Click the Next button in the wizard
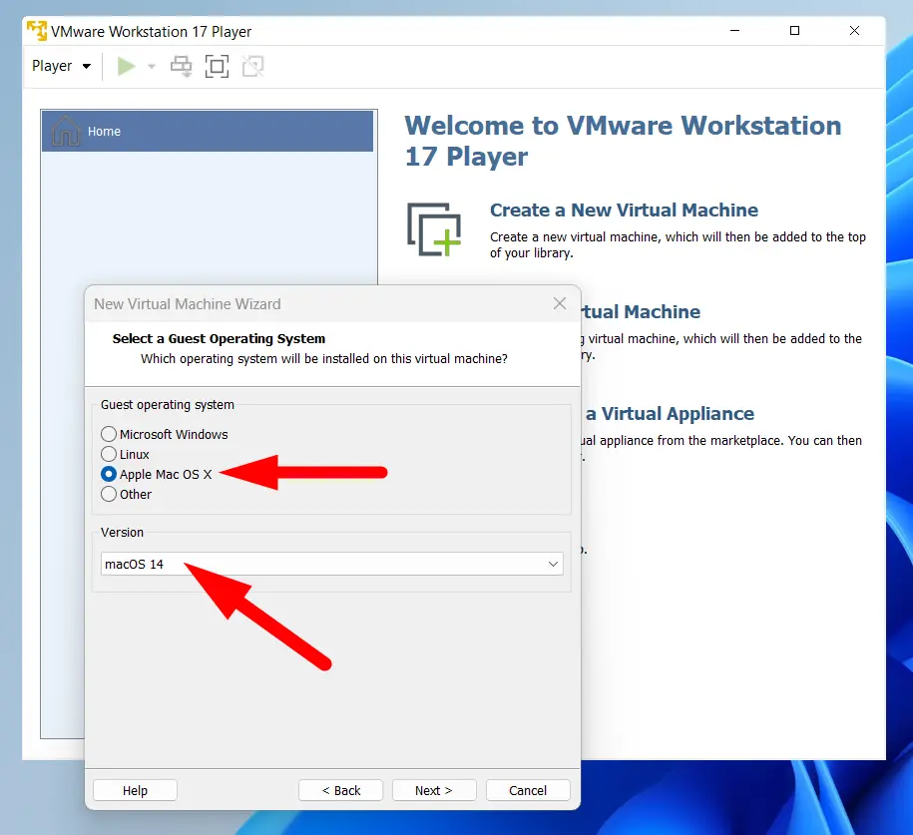Screen dimensions: 913x835 434,790
